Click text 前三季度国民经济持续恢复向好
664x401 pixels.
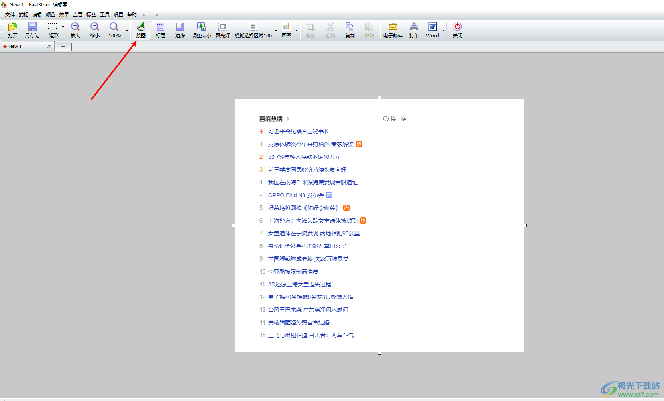(x=307, y=170)
